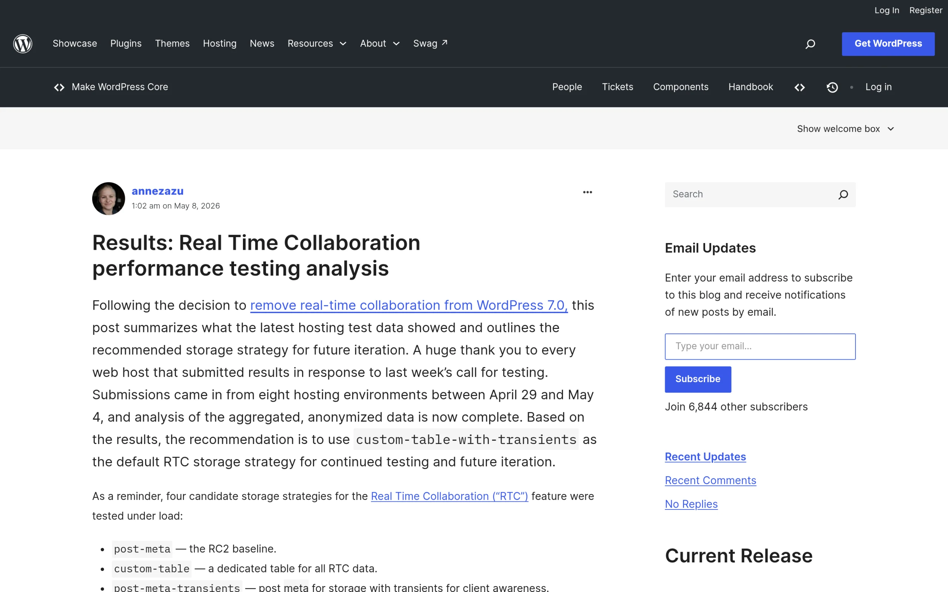The image size is (948, 592).
Task: Click the custom-table code item
Action: tap(151, 569)
